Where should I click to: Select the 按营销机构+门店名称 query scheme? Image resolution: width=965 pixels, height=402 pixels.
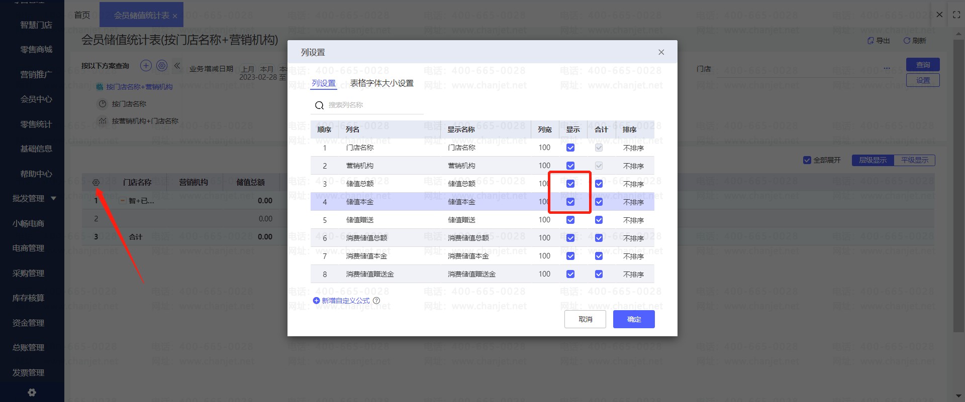pyautogui.click(x=145, y=121)
